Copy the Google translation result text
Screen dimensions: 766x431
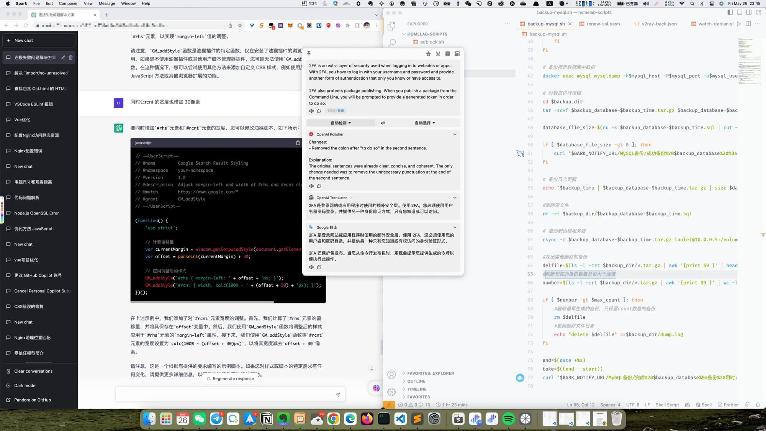tap(319, 267)
